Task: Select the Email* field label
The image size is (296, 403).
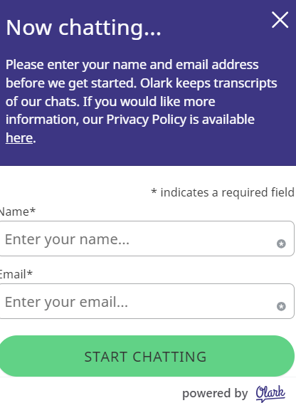Action: click(x=16, y=274)
